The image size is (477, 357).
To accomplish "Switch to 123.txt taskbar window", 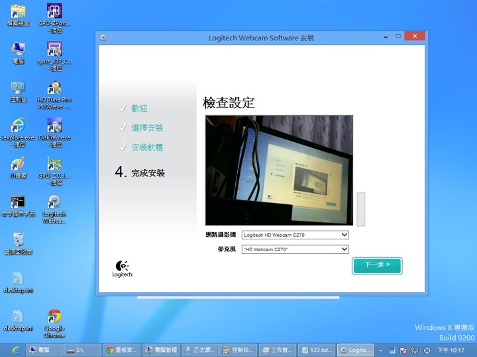I will click(x=317, y=350).
